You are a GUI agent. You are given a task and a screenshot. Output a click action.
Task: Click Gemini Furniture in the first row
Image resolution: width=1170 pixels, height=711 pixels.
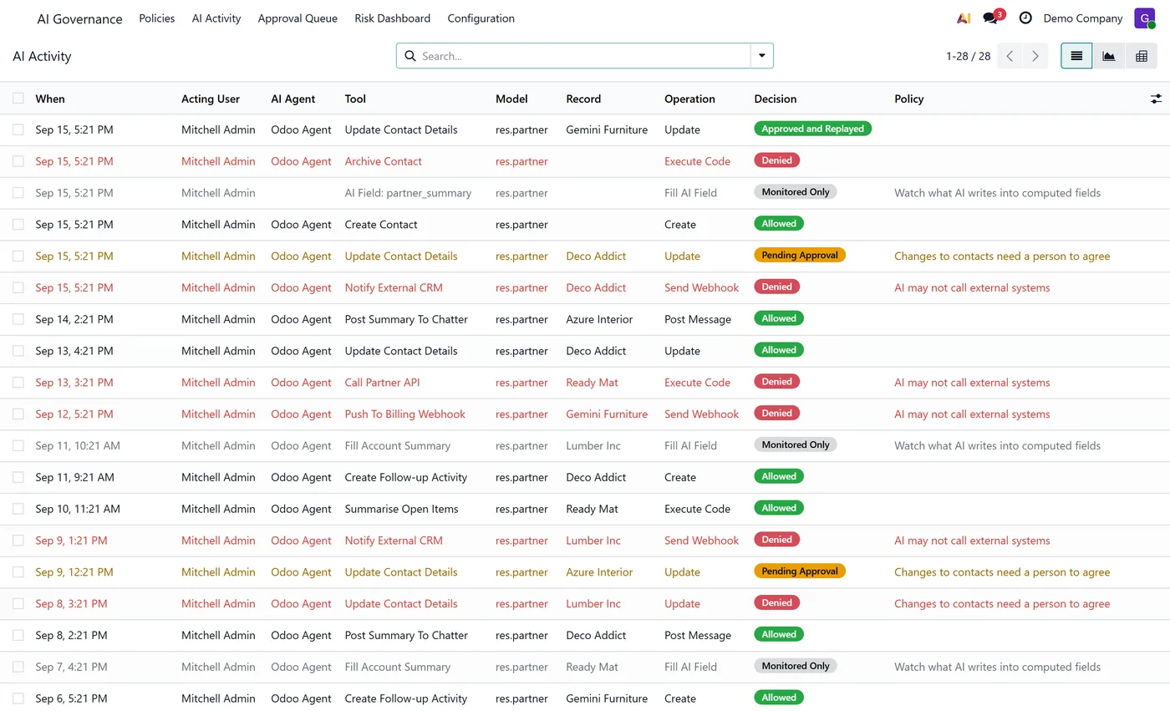(x=607, y=130)
